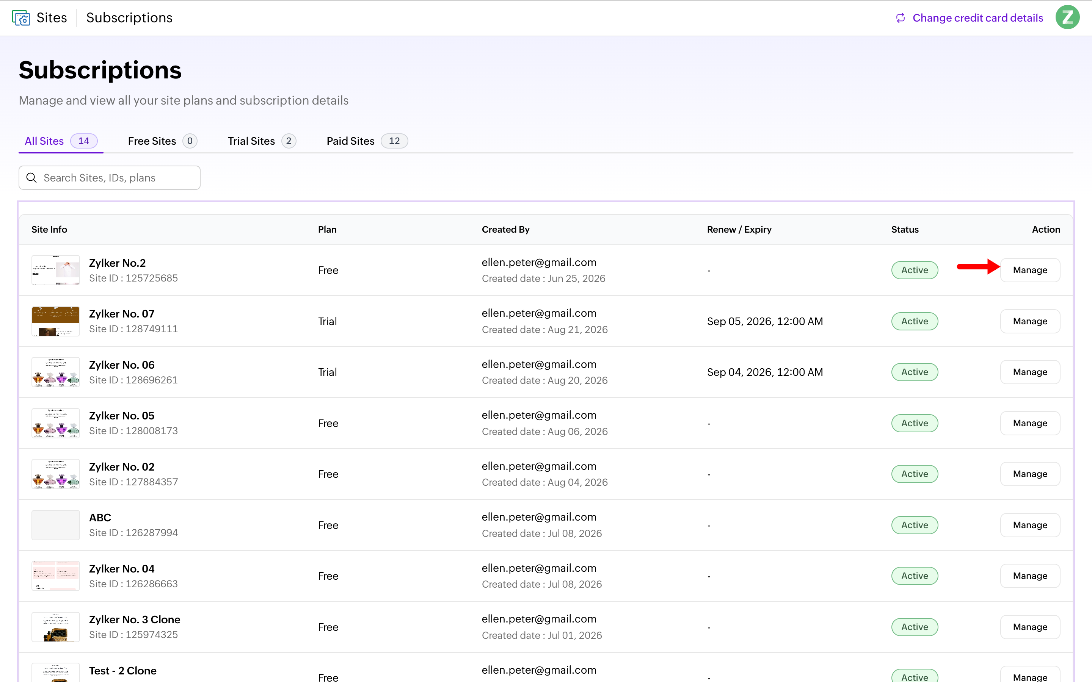
Task: Click the magnifier icon in search box
Action: pos(31,178)
